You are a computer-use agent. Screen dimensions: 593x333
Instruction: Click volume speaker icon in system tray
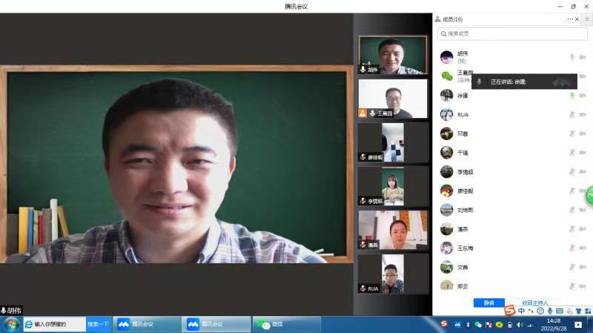[x=520, y=325]
